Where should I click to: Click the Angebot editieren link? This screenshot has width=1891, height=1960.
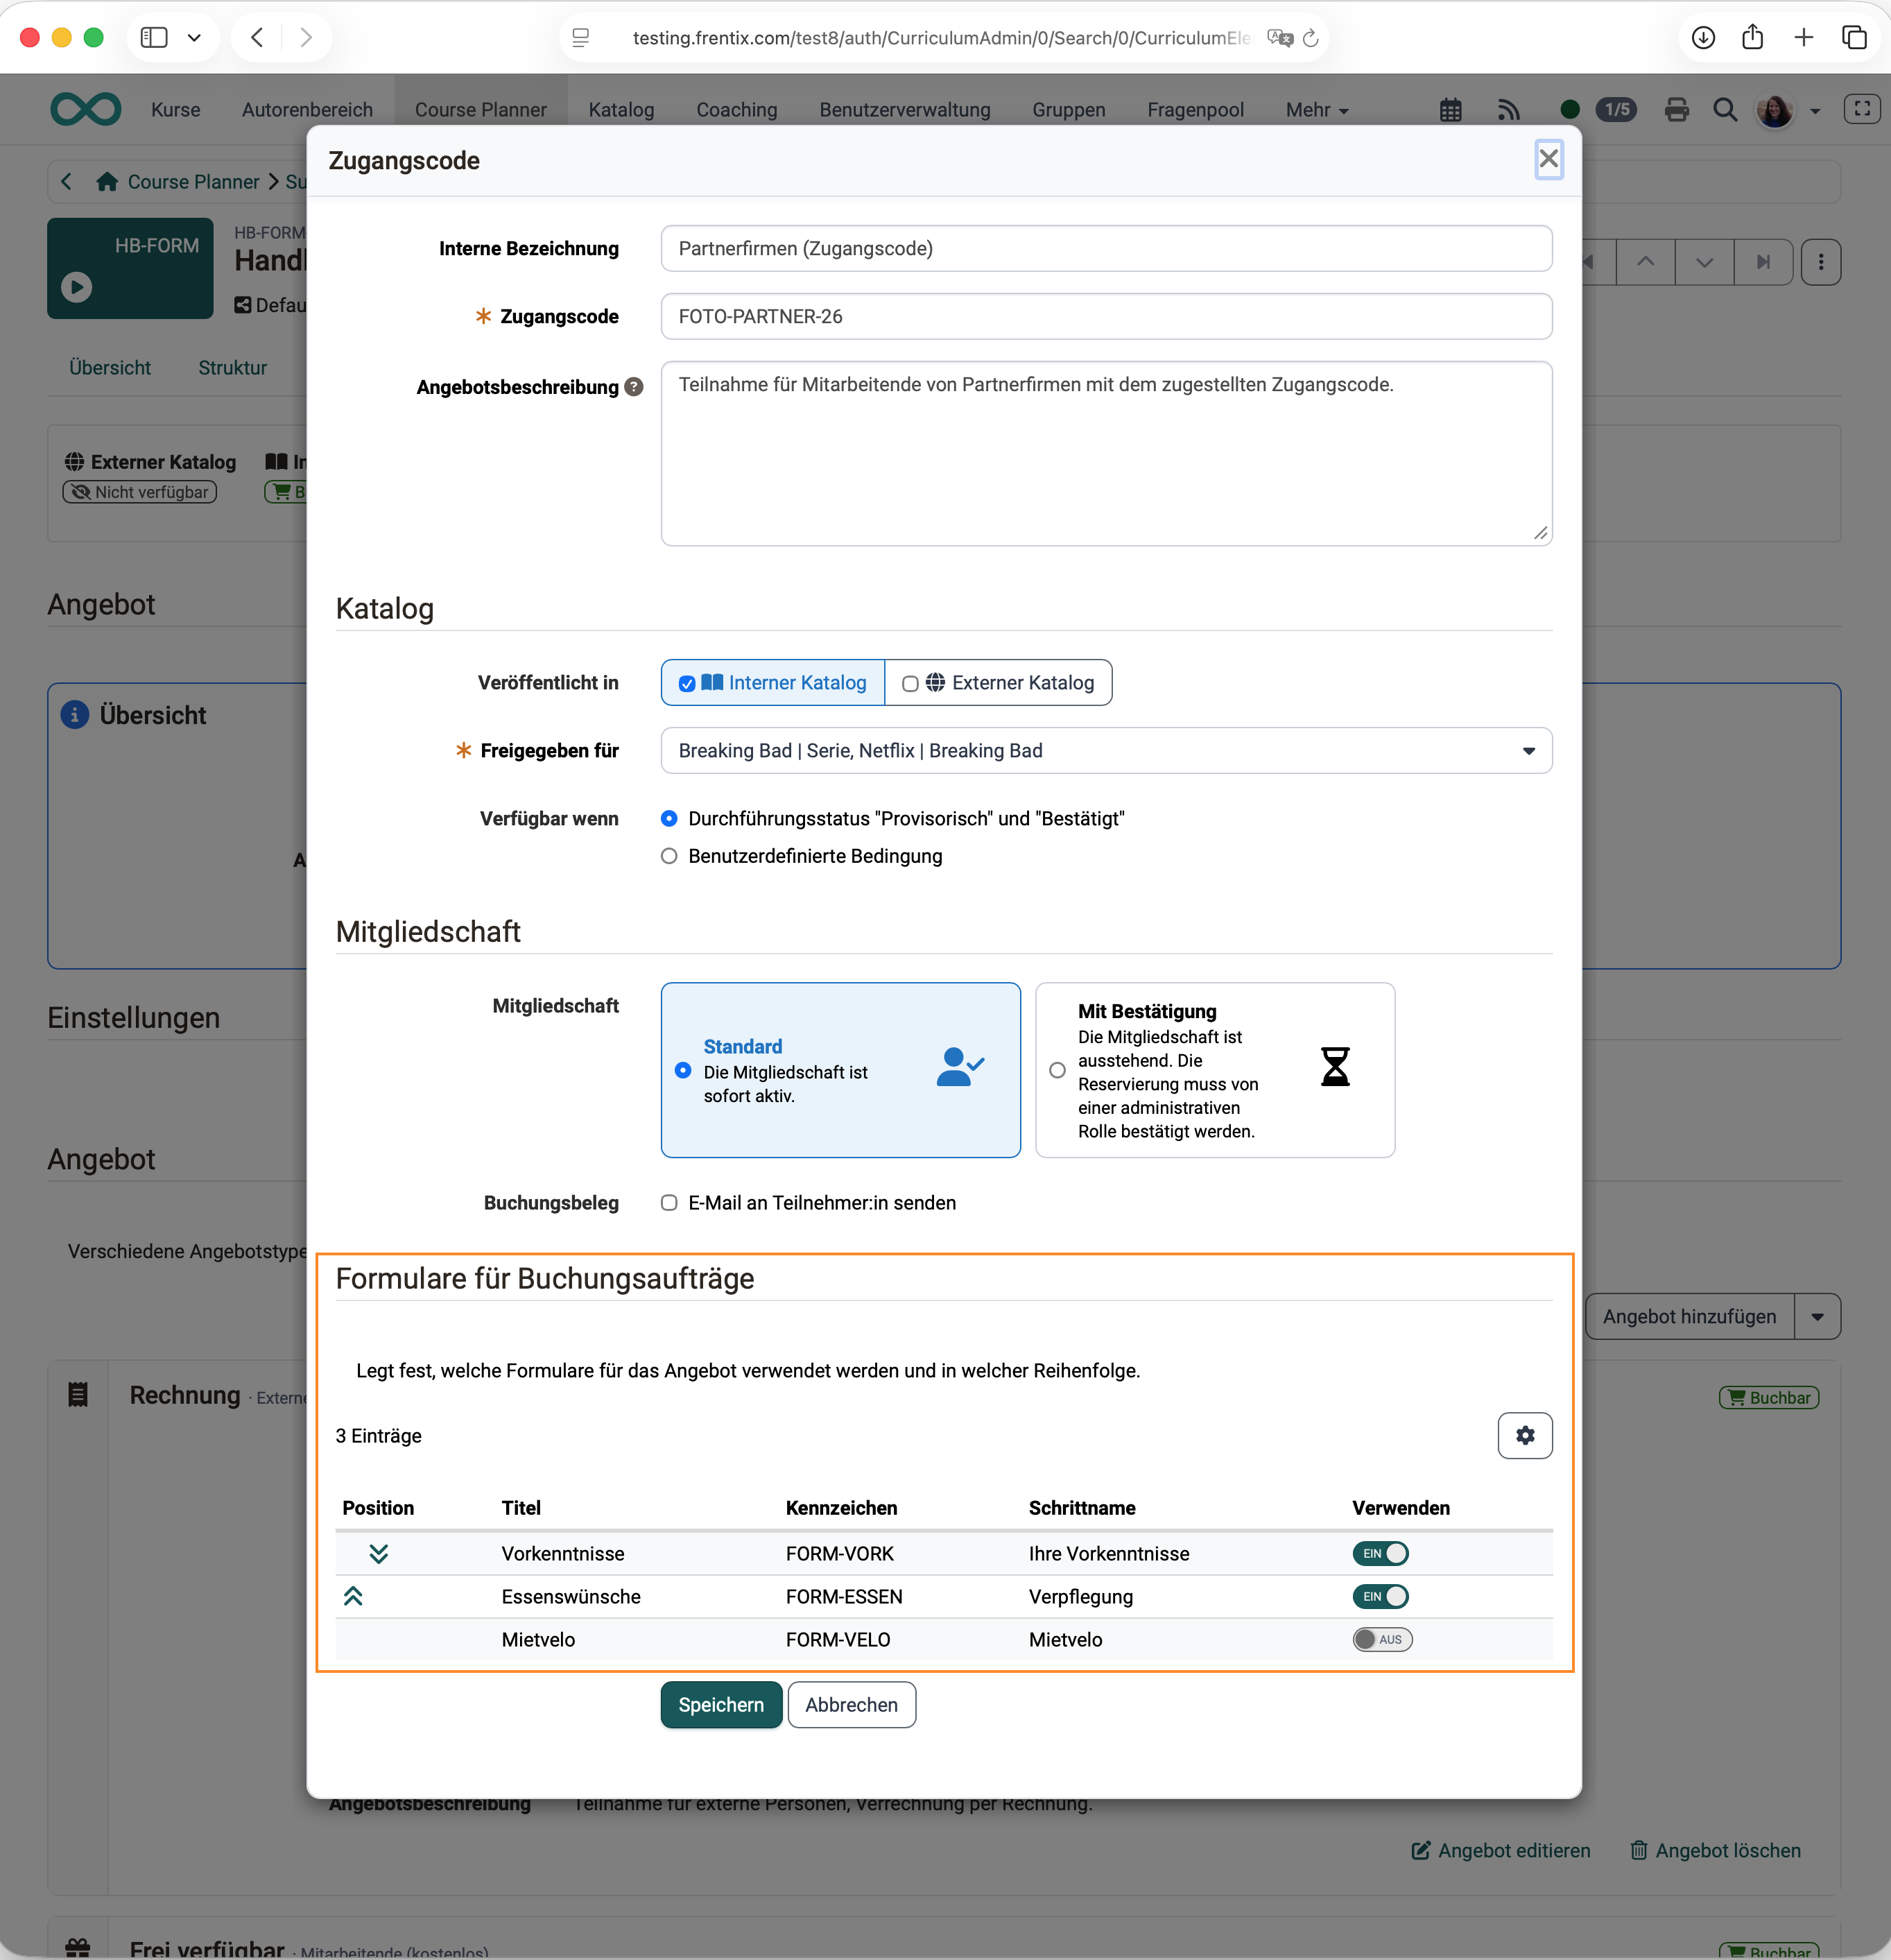[1500, 1851]
